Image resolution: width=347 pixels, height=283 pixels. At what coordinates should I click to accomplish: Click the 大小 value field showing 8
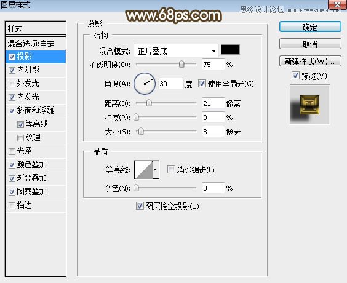point(213,132)
